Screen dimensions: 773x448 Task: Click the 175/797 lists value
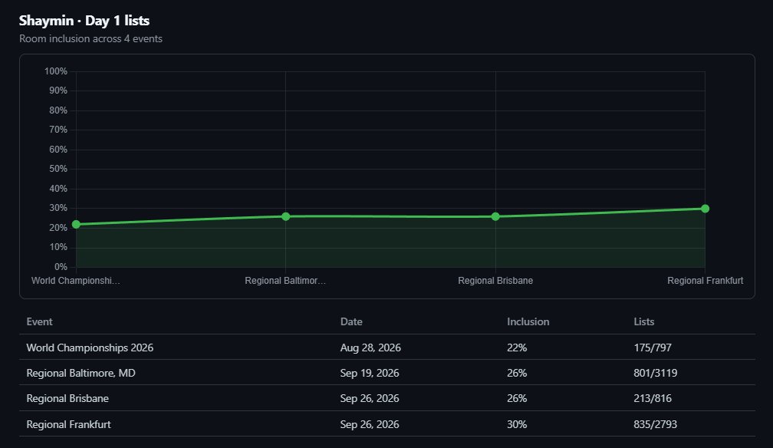click(652, 348)
